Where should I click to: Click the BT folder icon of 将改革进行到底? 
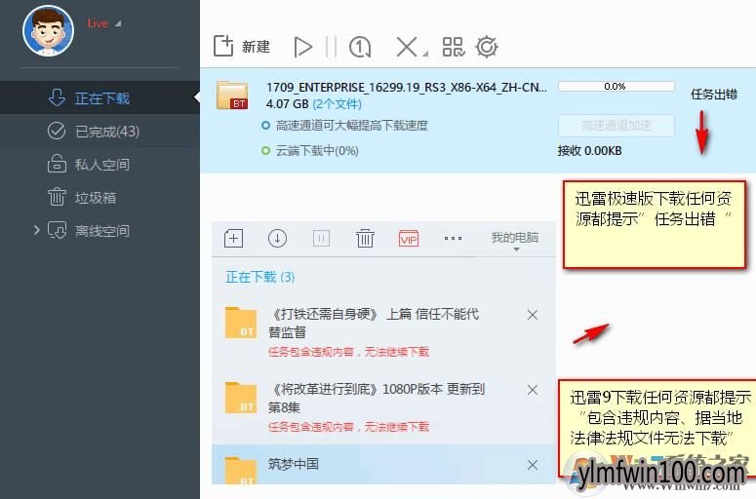241,398
